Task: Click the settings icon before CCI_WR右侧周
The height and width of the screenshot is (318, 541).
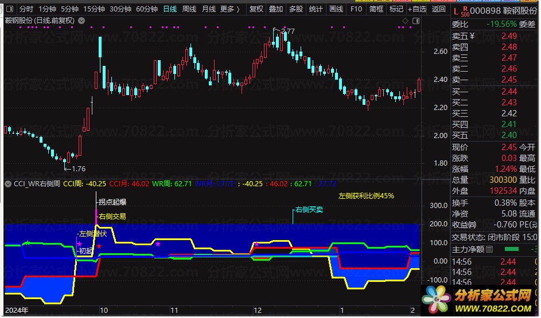Action: pos(7,184)
